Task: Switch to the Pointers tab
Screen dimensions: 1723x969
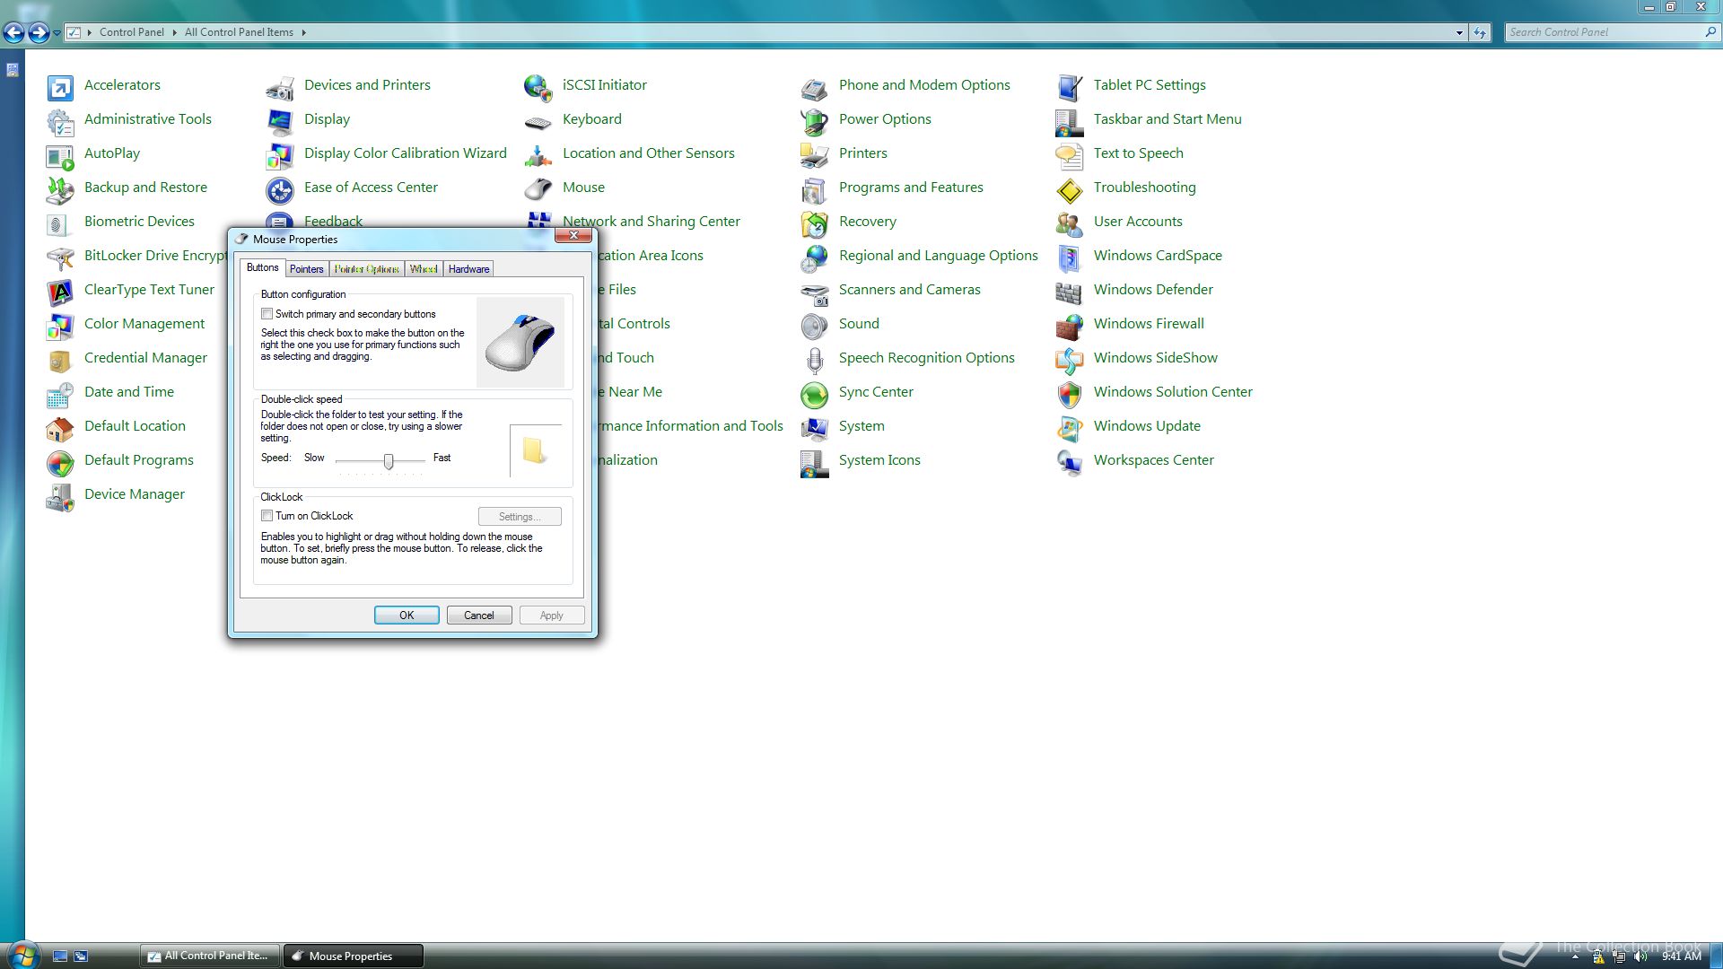Action: 306,269
